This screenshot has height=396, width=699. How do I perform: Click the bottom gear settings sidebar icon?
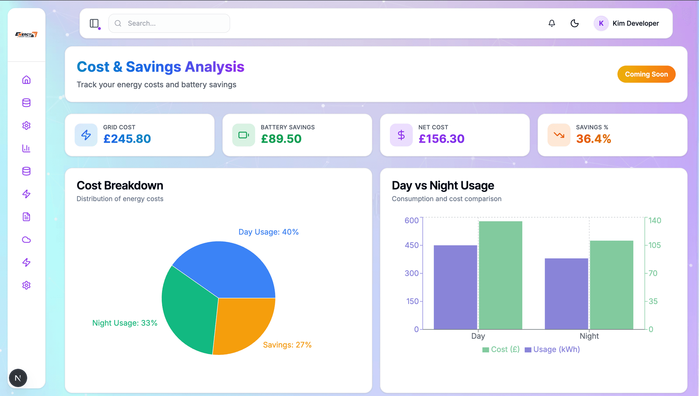[x=26, y=285]
